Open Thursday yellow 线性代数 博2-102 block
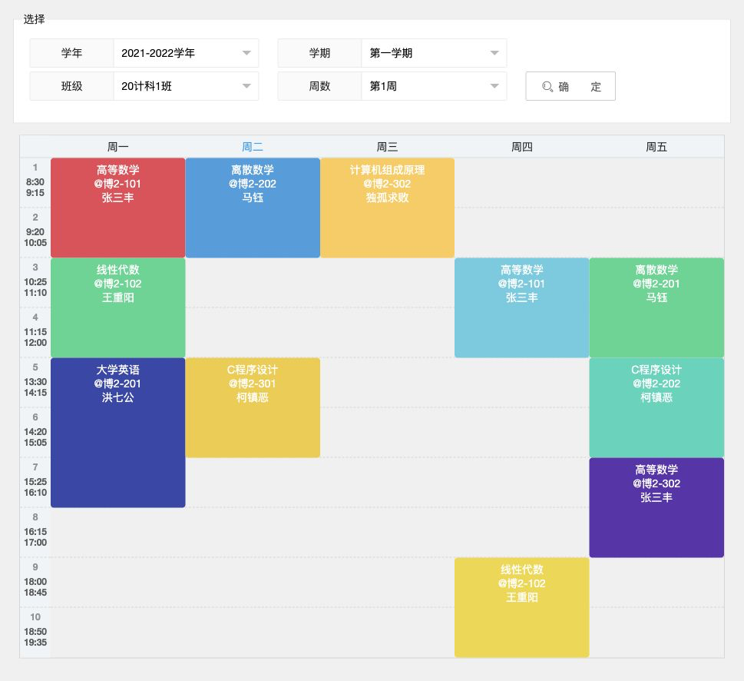The width and height of the screenshot is (744, 681). (522, 607)
